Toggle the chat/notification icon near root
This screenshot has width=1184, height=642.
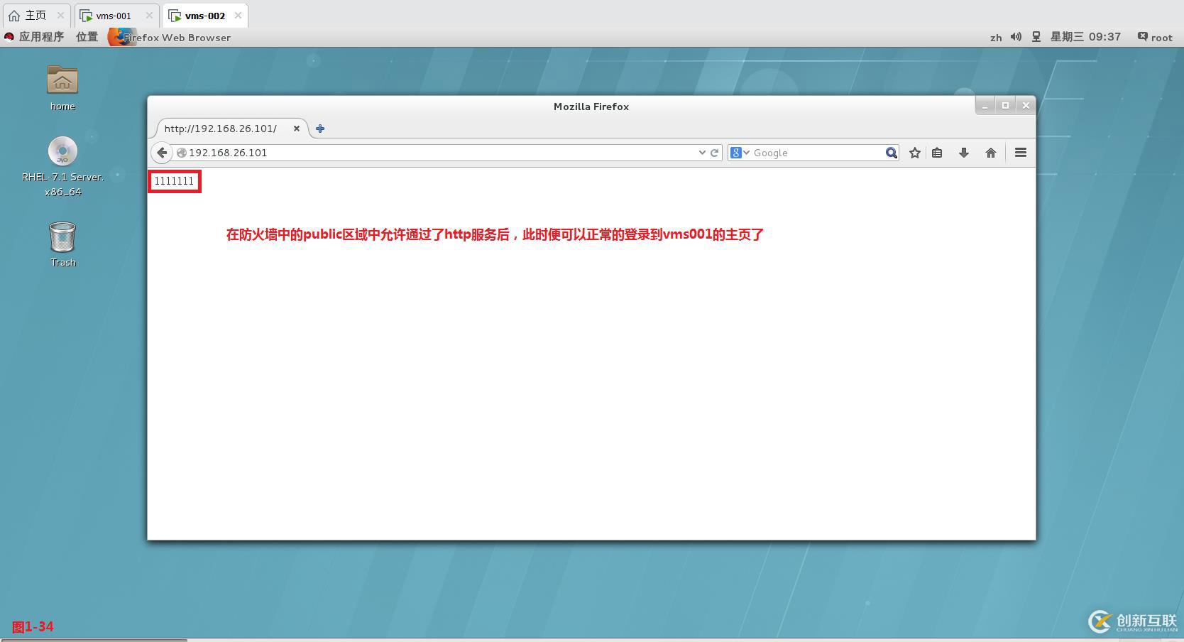[1141, 37]
